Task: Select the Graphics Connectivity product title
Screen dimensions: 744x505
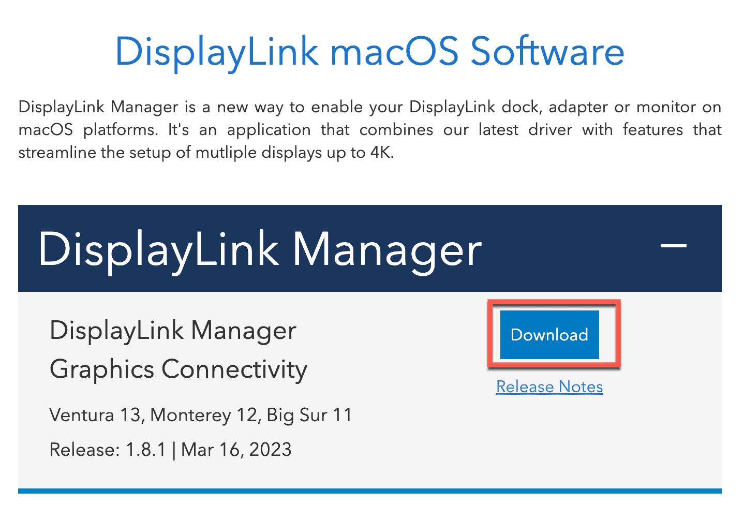Action: (x=178, y=369)
